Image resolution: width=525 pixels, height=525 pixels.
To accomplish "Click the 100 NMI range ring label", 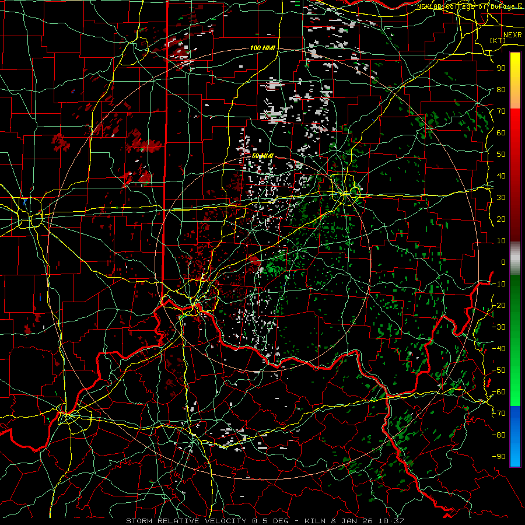I will click(x=262, y=48).
